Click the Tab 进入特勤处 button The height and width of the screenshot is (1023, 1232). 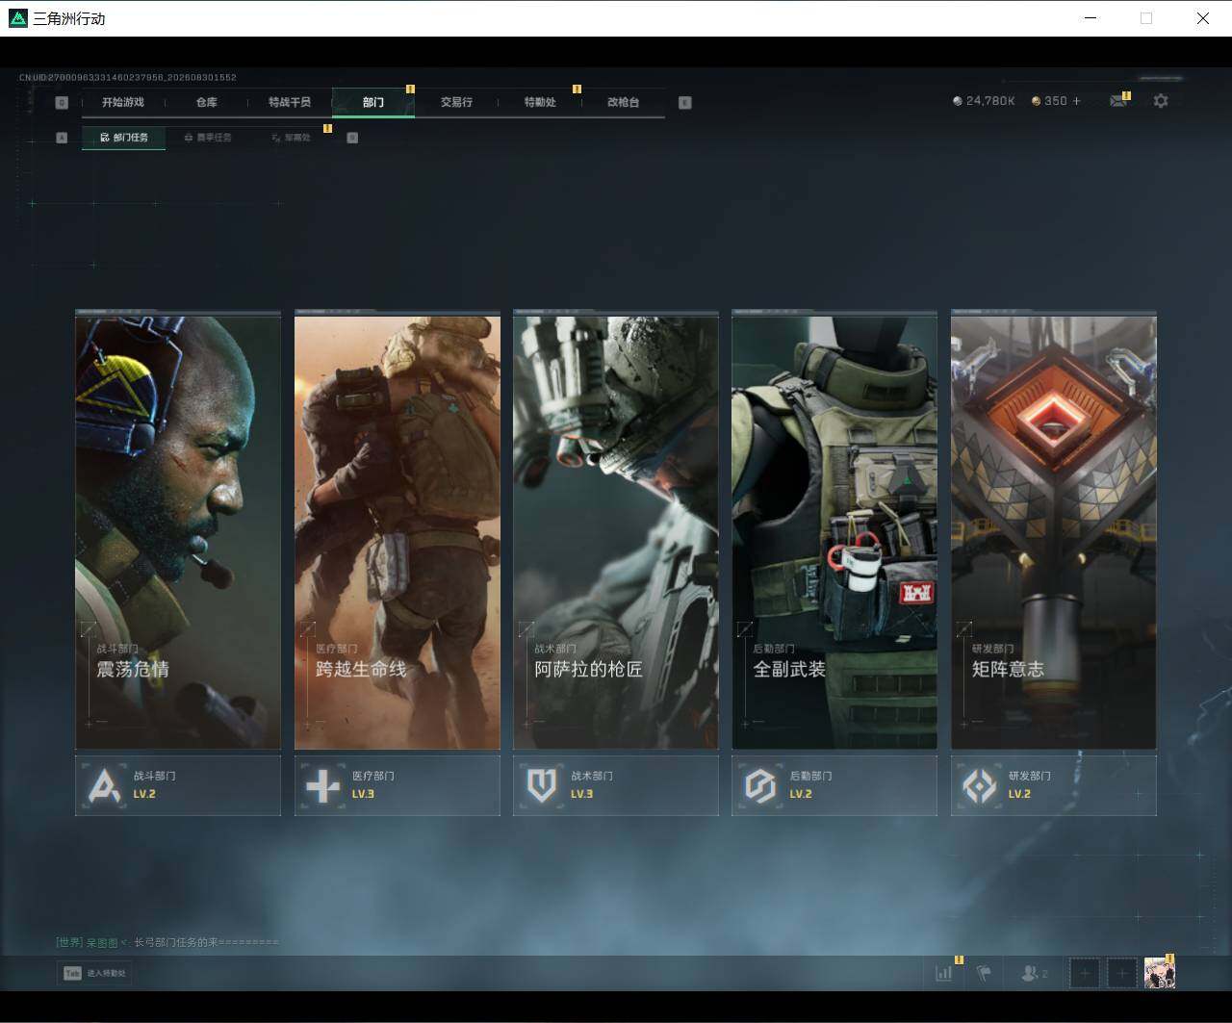(x=94, y=973)
